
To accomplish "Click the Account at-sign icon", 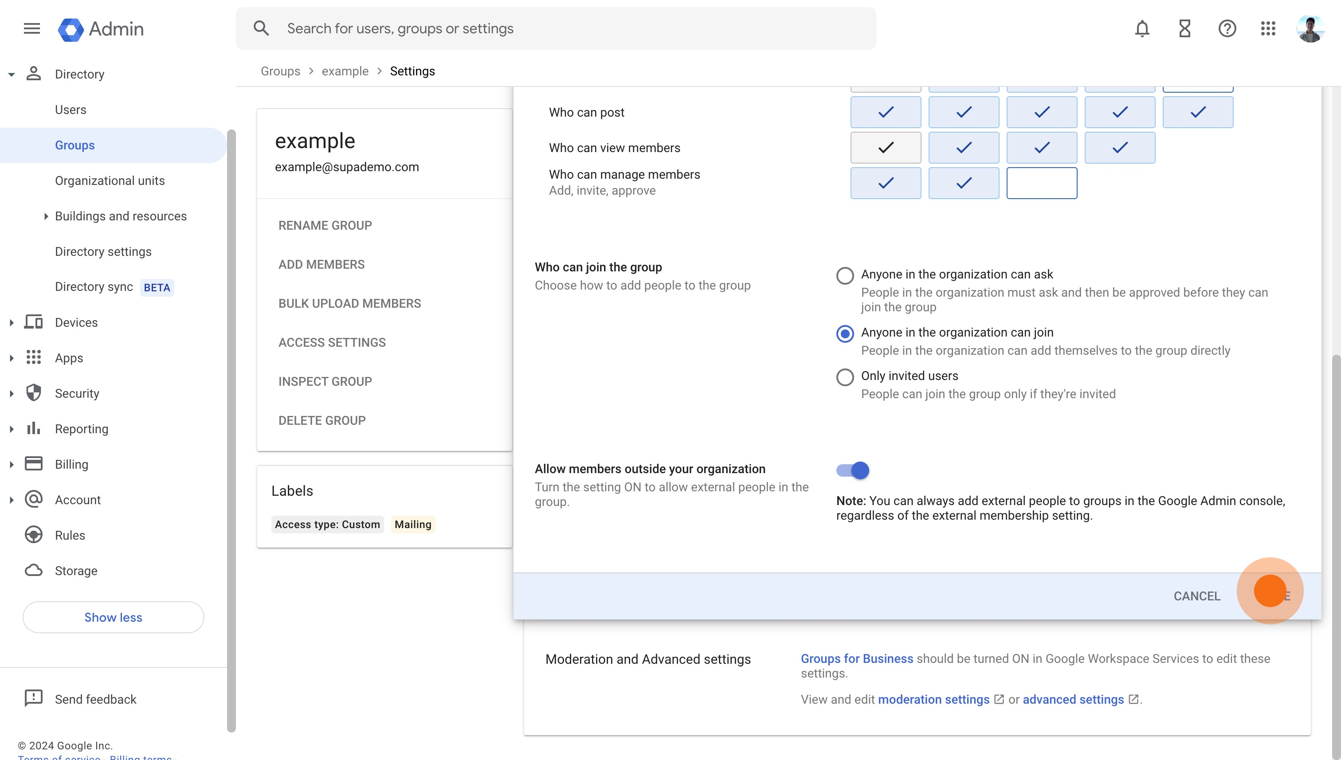I will (x=34, y=500).
